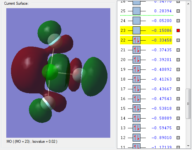This screenshot has width=192, height=150.
Task: Click the electron-pair box of orbital 12
Action: pyautogui.click(x=136, y=138)
